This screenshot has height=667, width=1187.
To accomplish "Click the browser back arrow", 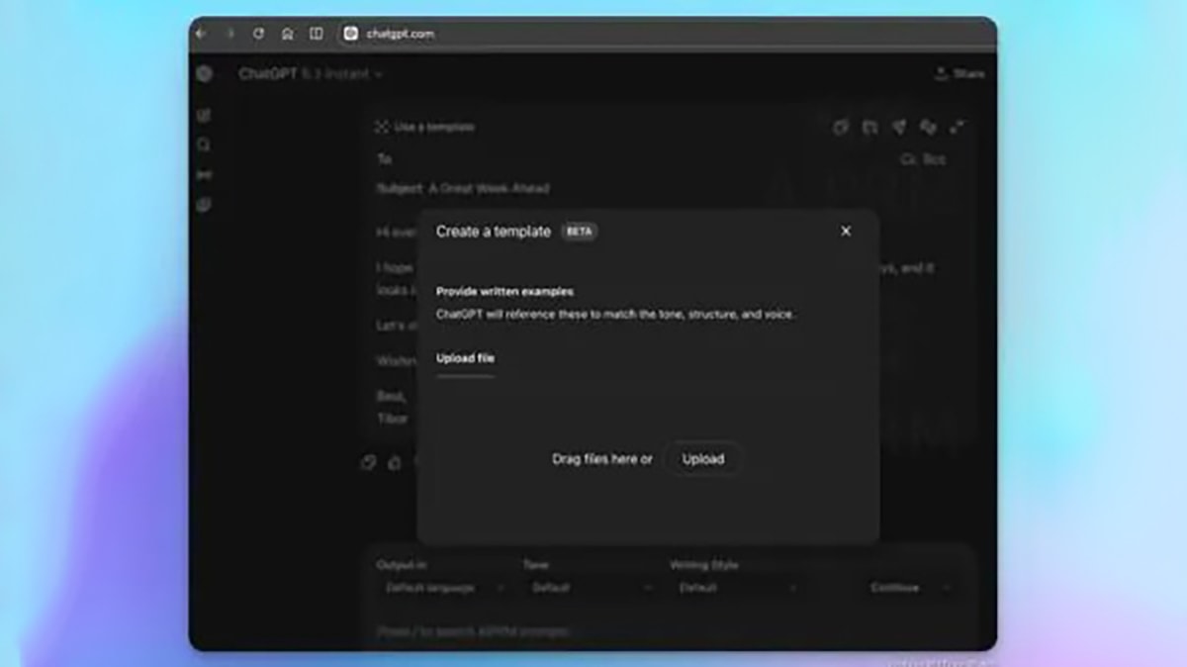I will 202,34.
